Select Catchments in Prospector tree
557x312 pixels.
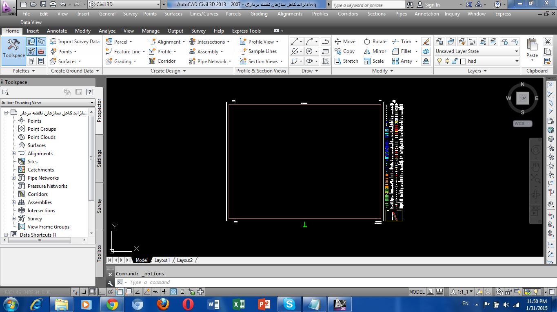[41, 170]
